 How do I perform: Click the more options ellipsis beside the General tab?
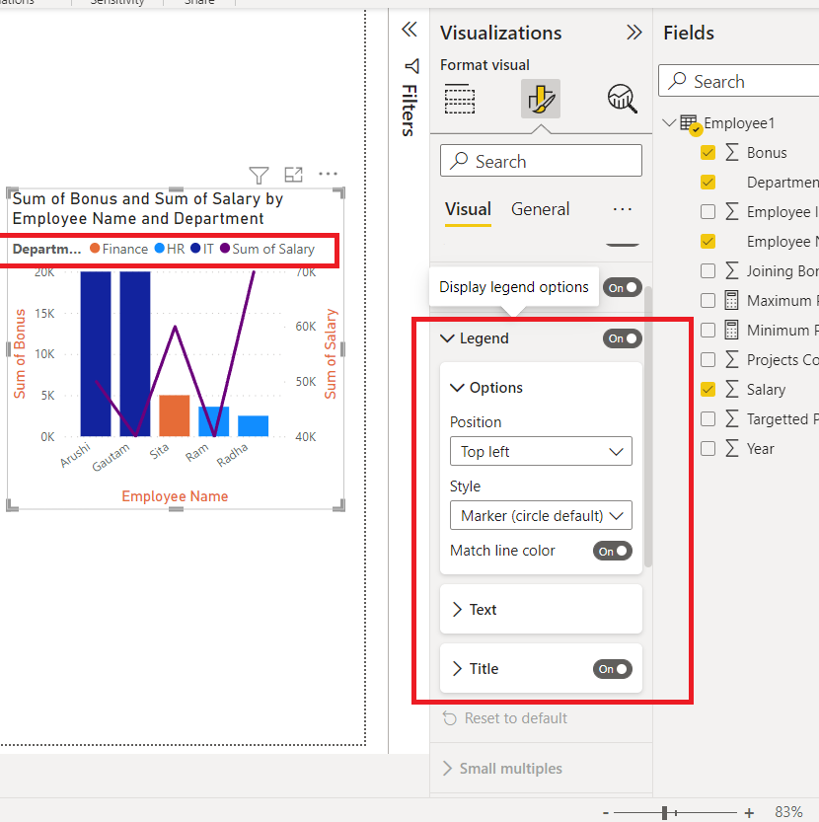(623, 209)
